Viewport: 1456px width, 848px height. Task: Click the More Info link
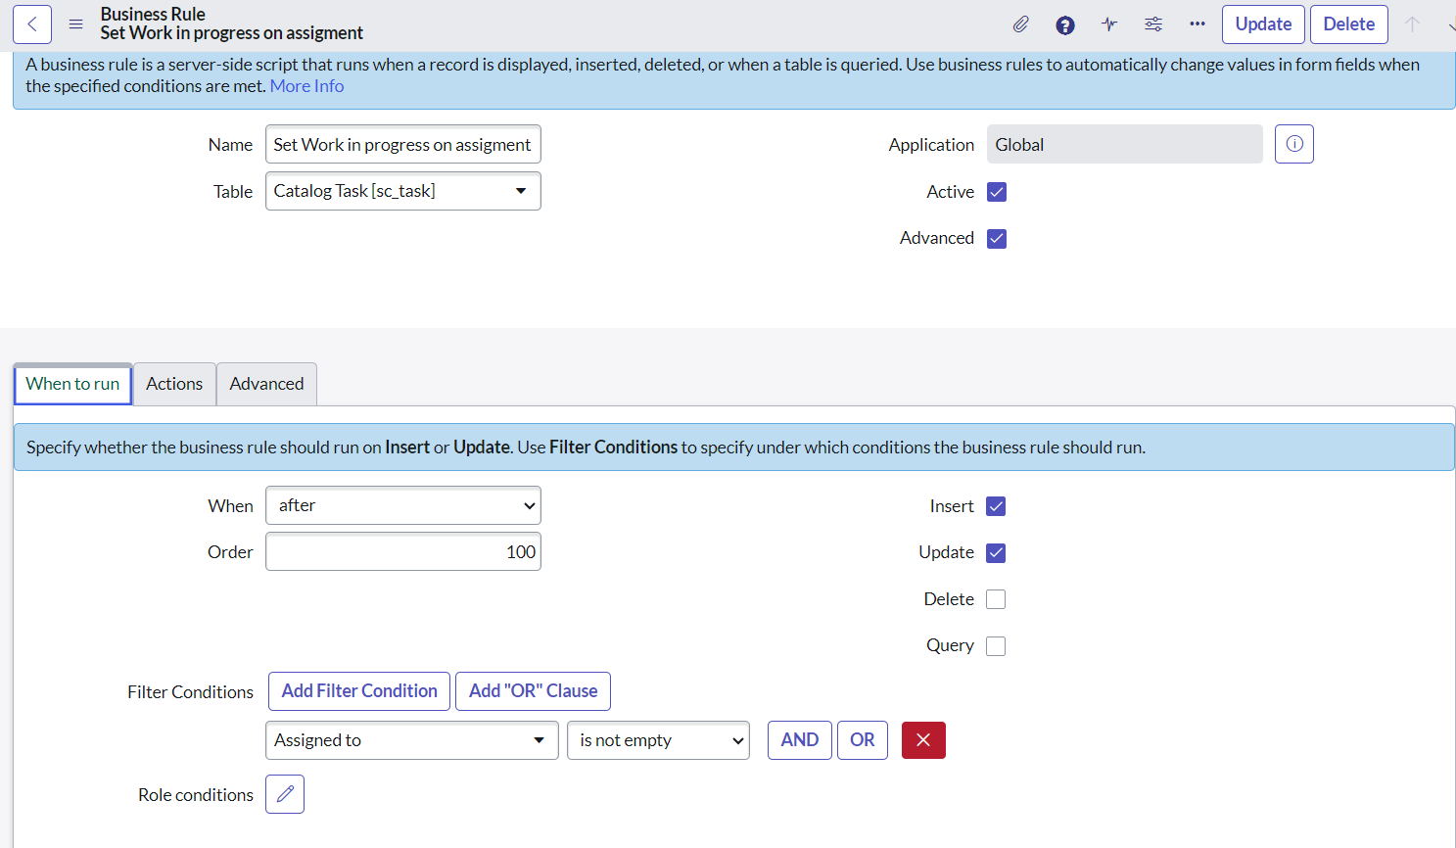(306, 85)
